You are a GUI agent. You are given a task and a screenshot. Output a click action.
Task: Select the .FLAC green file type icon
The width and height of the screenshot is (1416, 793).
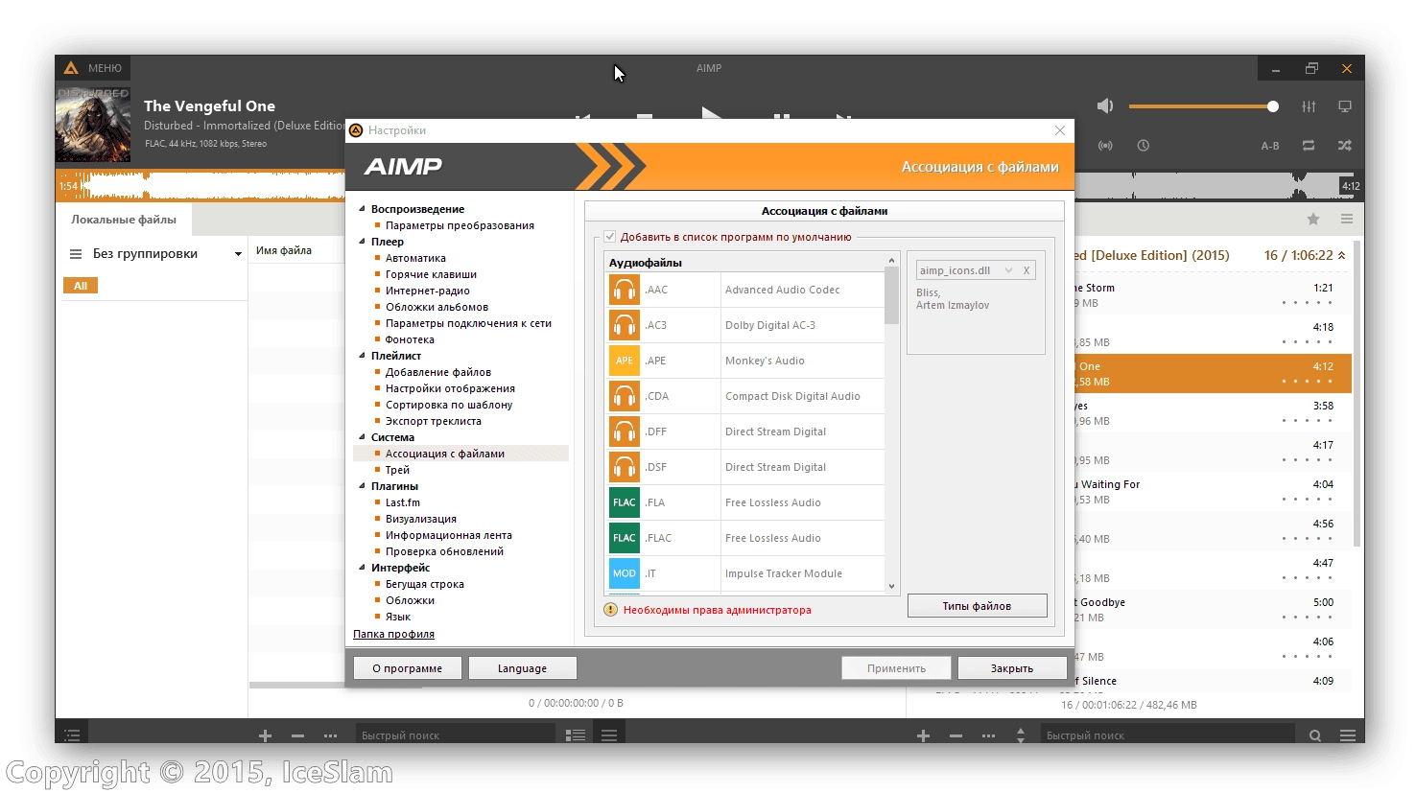tap(625, 538)
